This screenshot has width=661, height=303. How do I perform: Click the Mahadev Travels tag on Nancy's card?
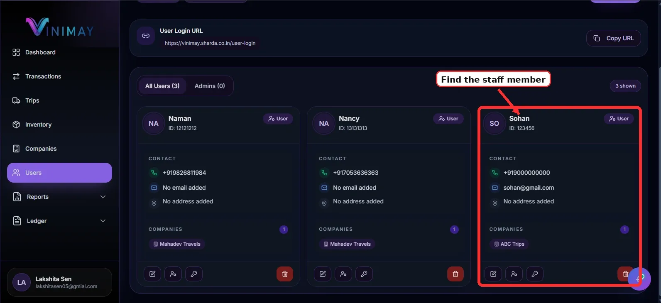pos(347,244)
